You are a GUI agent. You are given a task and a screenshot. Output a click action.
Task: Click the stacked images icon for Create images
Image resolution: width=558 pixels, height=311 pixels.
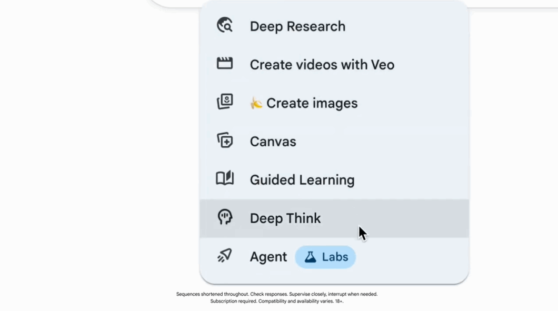[225, 102]
